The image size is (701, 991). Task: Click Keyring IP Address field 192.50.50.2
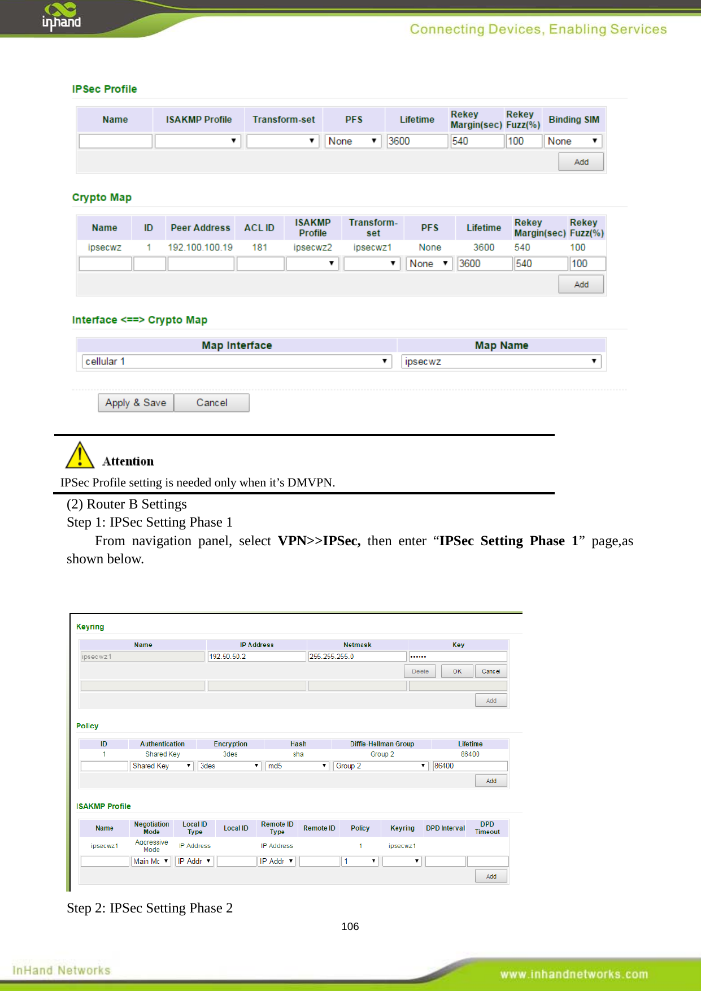(x=256, y=656)
